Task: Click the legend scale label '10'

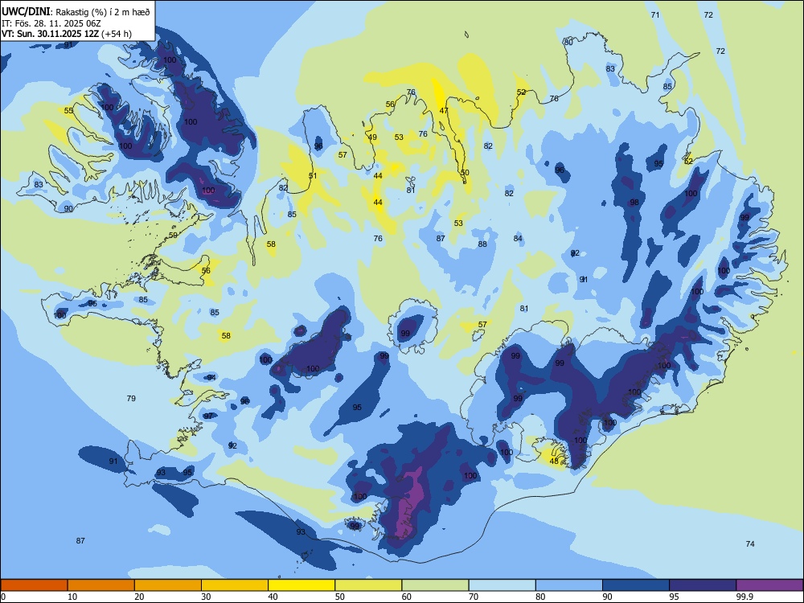Action: pyautogui.click(x=72, y=597)
